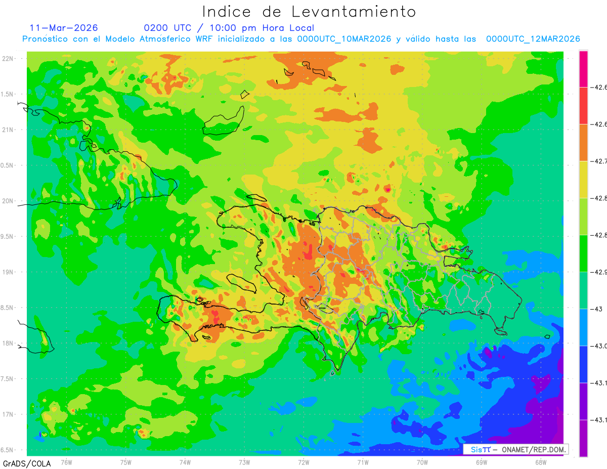Click the title 'Indice de Levantamiento'
Viewport: 607px width, 469px height.
click(309, 12)
